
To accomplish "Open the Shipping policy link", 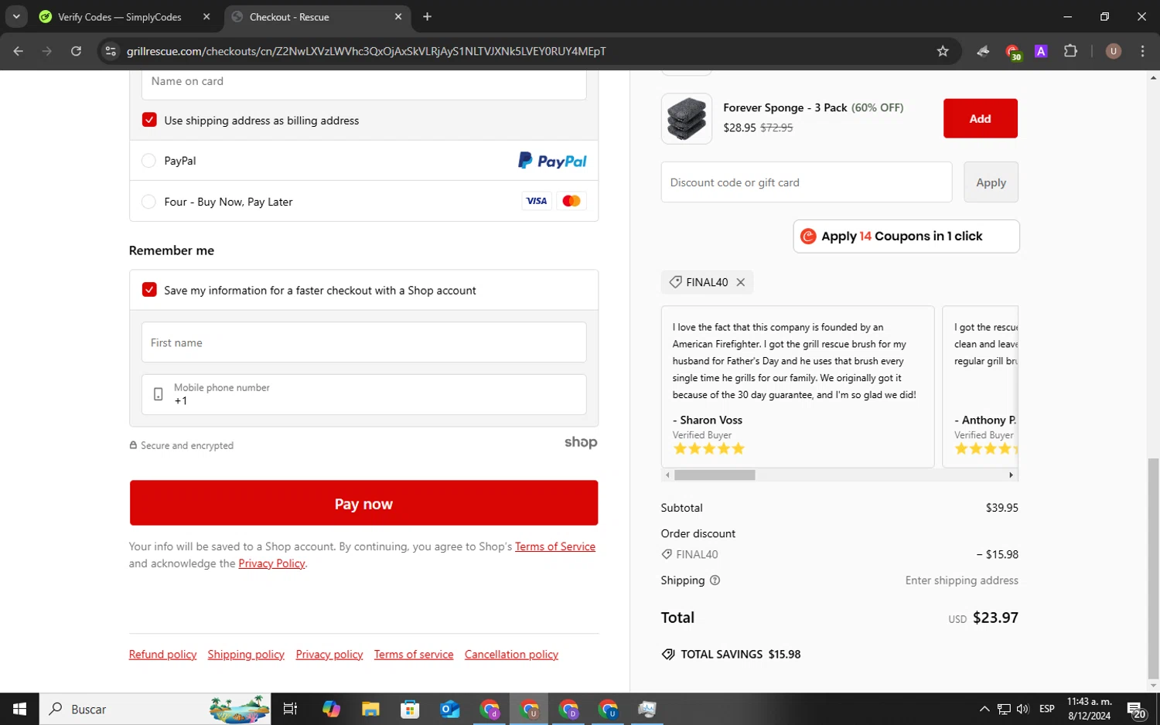I will click(246, 655).
